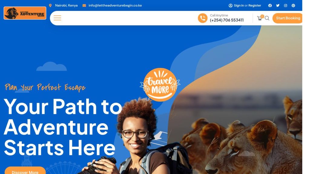The image size is (310, 174).
Task: Click the info@lettheadventurebegin.co.ke email link
Action: [x=115, y=5]
